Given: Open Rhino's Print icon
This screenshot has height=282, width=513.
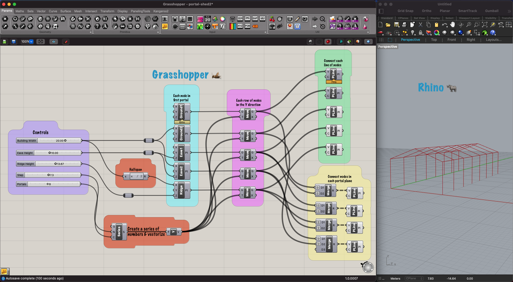Looking at the screenshot, I should pos(404,25).
